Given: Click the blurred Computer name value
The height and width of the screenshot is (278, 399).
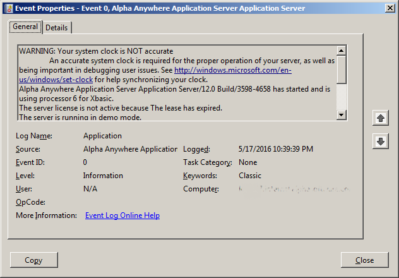Looking at the screenshot, I should click(294, 189).
